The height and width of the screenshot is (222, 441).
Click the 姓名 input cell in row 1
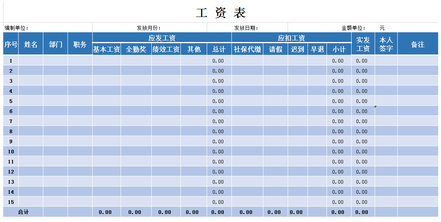[31, 61]
